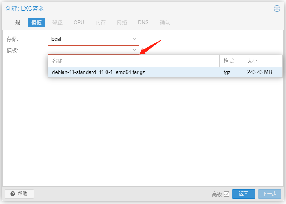Go to the CPU tab
286x204 pixels.
(x=79, y=23)
